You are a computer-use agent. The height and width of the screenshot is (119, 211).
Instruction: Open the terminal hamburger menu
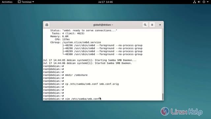[x=152, y=25]
